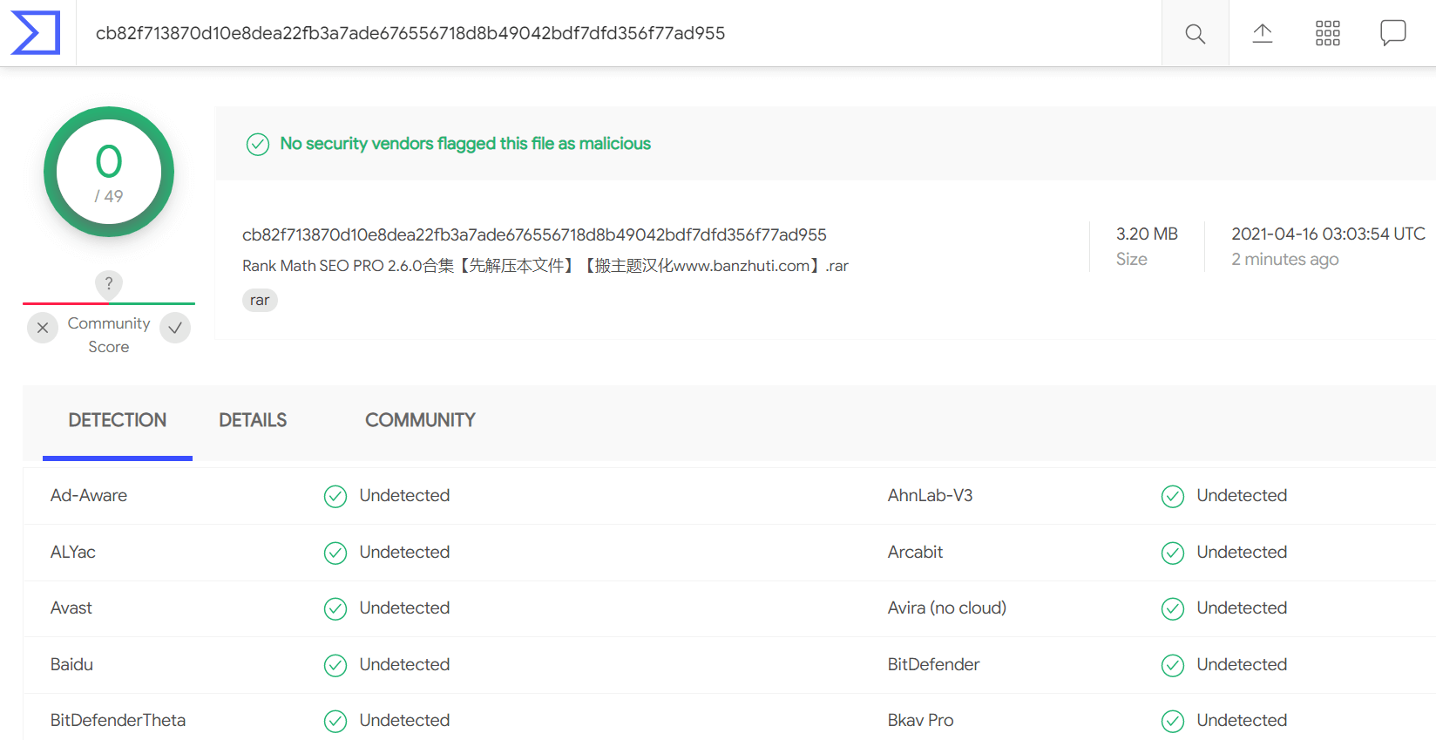Click the BitDefender undetected check icon
Viewport: 1436px width, 740px height.
pos(1173,665)
